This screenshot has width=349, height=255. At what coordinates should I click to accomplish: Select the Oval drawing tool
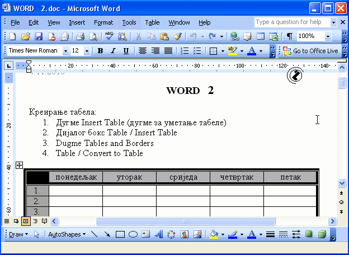(133, 234)
